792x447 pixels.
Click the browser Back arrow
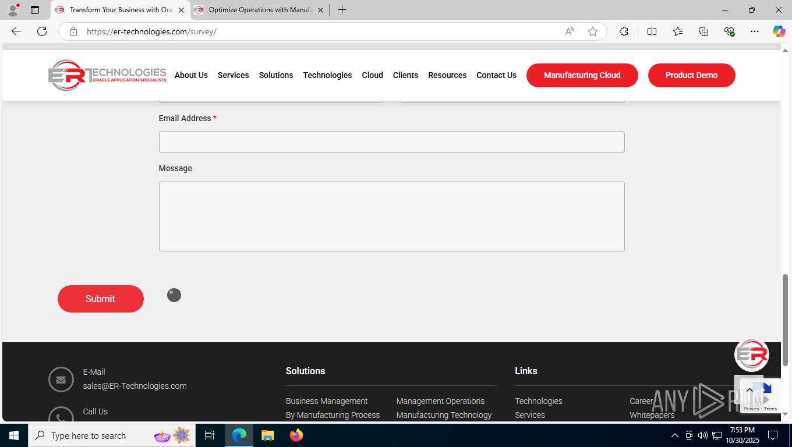16,31
